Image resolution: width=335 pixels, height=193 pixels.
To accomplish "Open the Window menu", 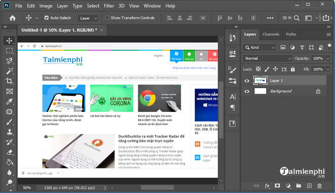I will click(152, 6).
